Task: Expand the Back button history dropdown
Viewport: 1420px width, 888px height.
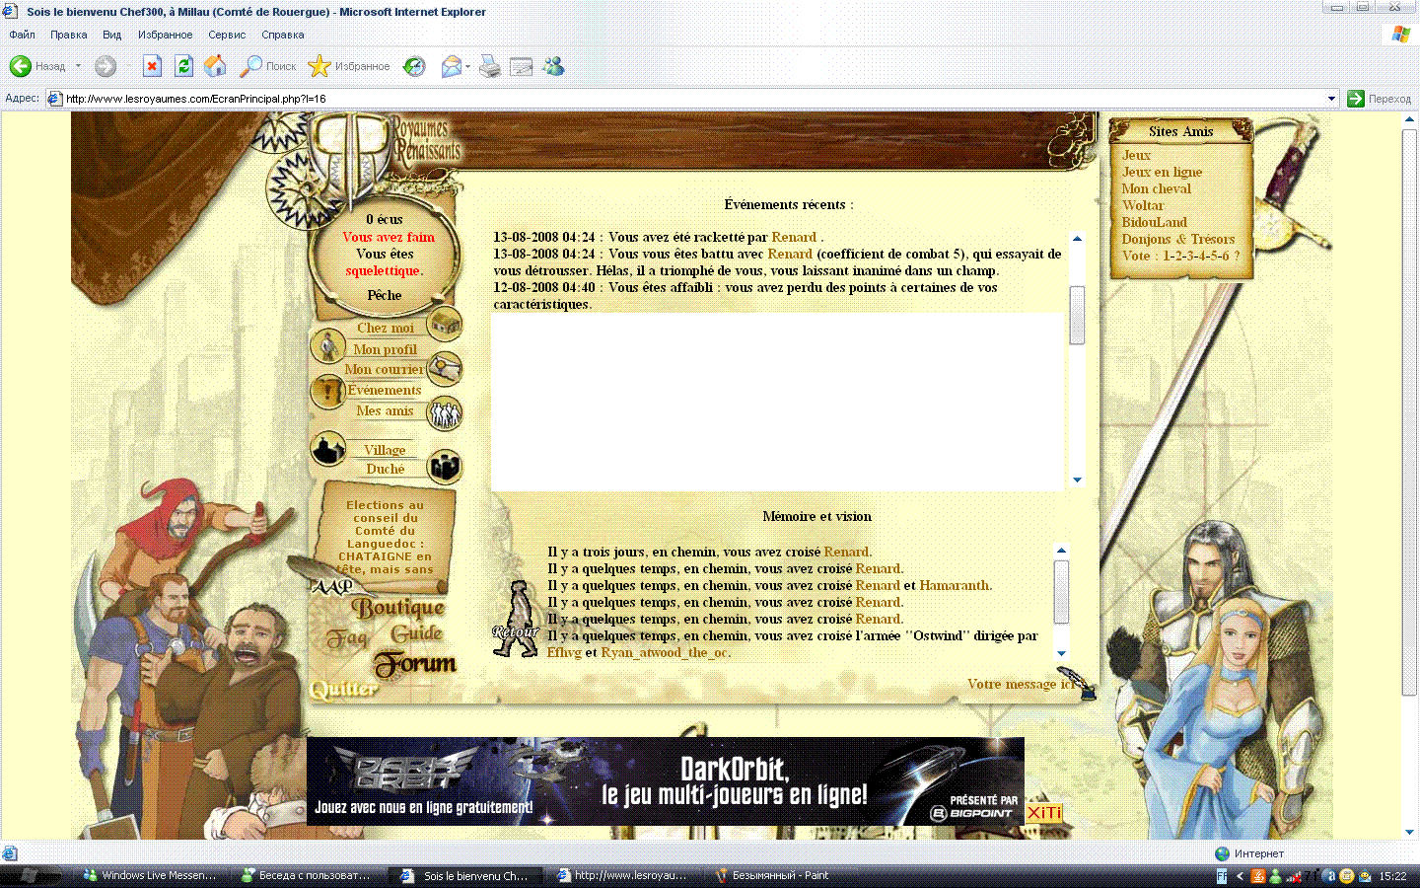Action: (x=79, y=66)
